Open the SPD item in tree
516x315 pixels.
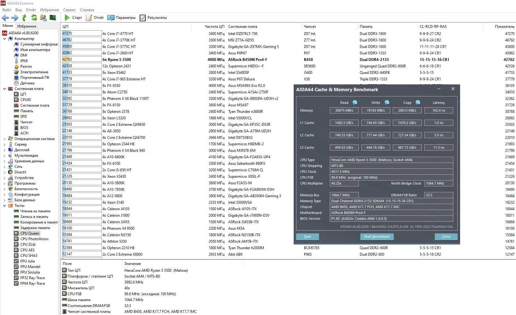tap(20, 117)
